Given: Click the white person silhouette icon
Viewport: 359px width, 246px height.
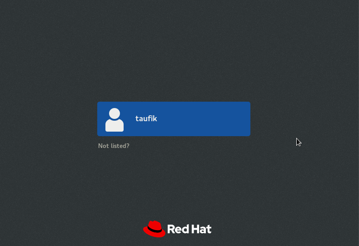Looking at the screenshot, I should pos(115,120).
